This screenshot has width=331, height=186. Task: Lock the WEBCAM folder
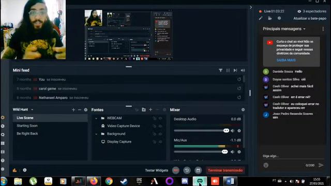[x=155, y=118]
